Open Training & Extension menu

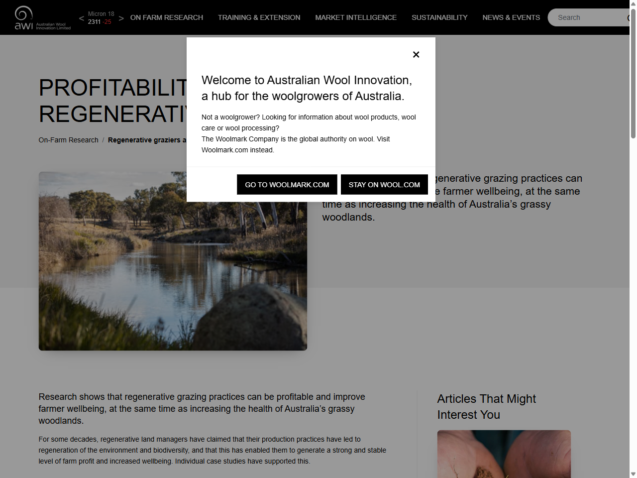coord(259,17)
